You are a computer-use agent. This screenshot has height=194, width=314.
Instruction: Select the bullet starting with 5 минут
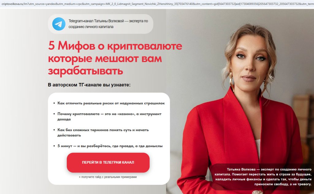coord(110,146)
